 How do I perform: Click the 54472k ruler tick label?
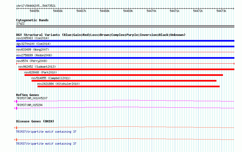click(198, 11)
